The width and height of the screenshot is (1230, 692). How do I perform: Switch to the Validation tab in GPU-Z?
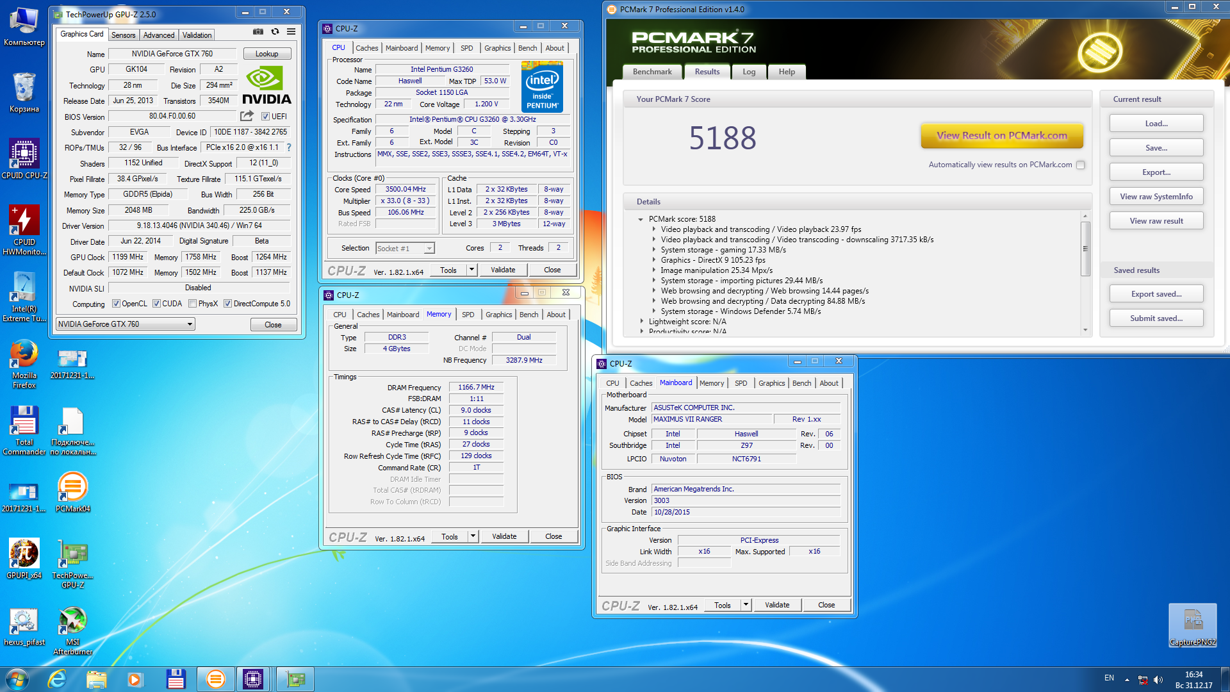pos(197,35)
